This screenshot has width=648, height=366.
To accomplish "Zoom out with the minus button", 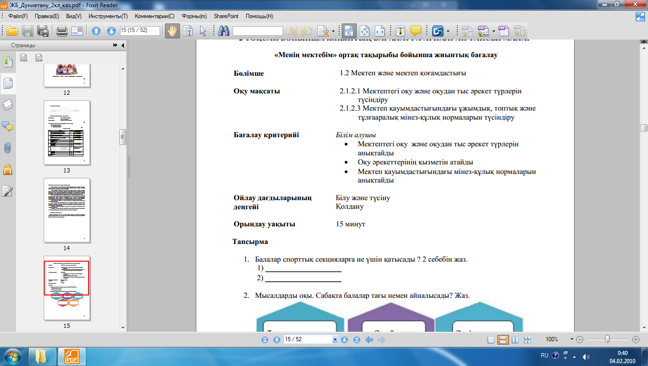I will tap(579, 340).
